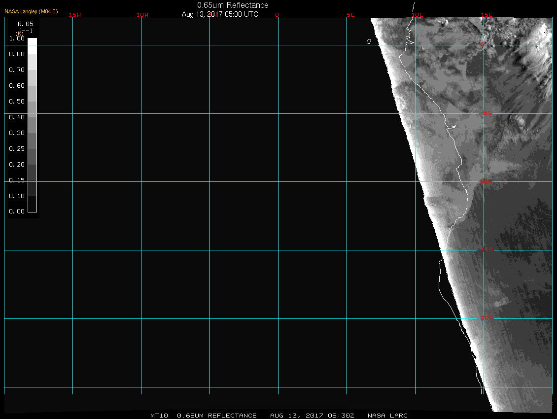Click the small island outline west of the coast

tap(369, 41)
